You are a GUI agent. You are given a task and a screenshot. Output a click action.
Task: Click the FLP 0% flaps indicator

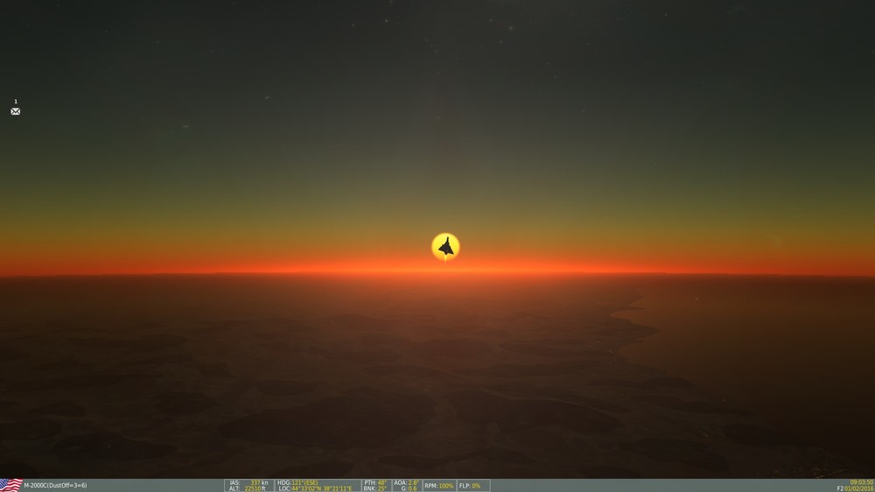469,486
